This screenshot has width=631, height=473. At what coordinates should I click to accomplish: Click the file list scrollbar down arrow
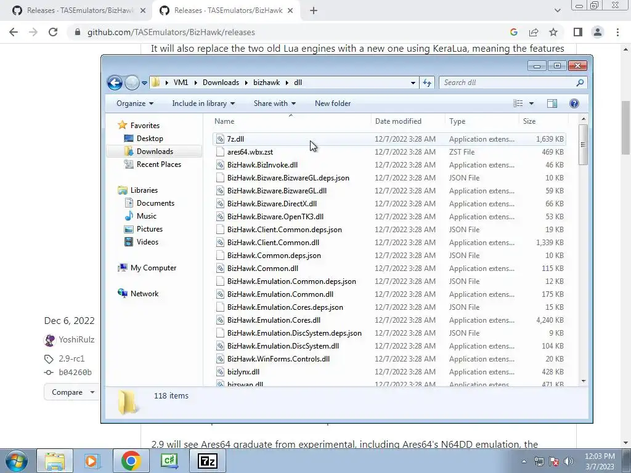pyautogui.click(x=584, y=381)
